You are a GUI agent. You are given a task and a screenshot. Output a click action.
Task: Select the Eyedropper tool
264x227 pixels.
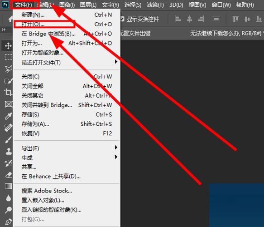click(8, 116)
